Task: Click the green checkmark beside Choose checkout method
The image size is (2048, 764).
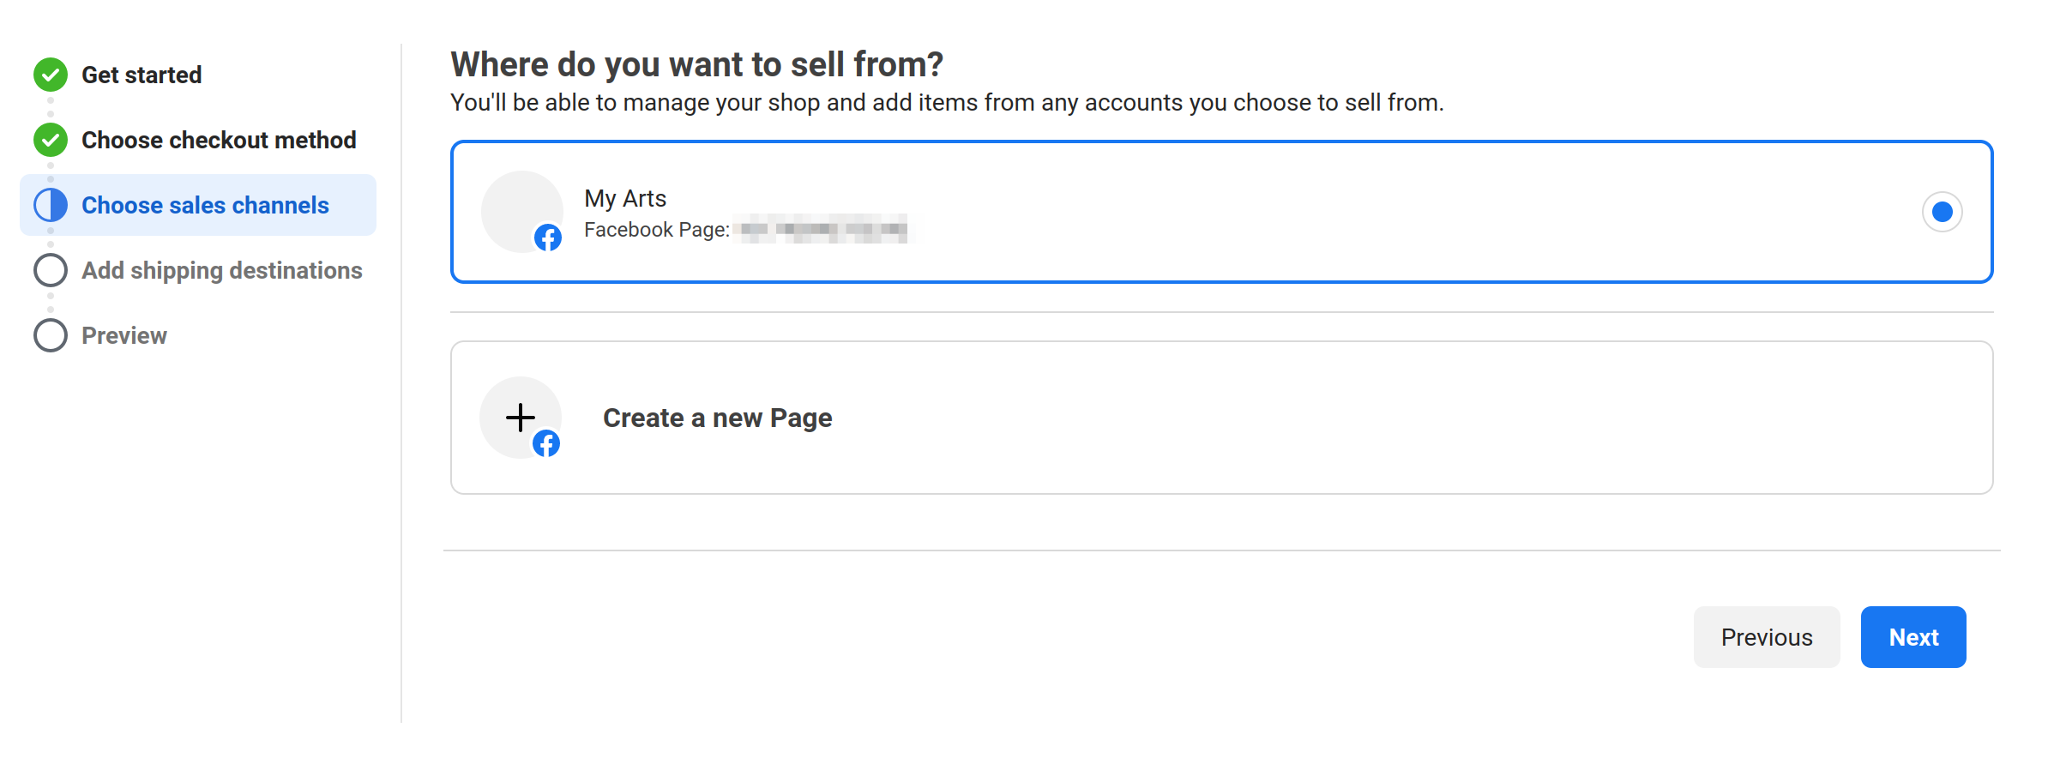Action: 51,140
